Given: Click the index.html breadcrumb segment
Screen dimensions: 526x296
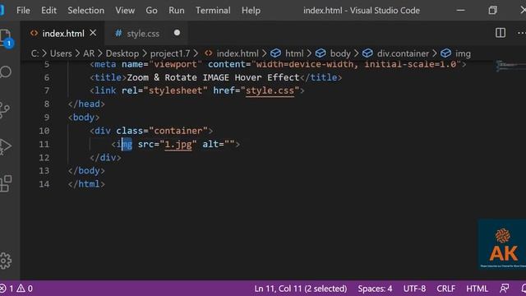Looking at the screenshot, I should pos(238,53).
